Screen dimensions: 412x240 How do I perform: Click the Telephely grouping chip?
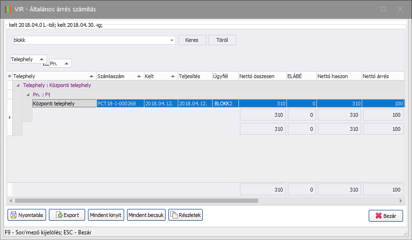(x=28, y=59)
